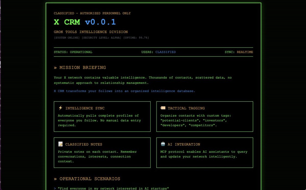Select the STATUS: OPERATIONAL status bar item
The image size is (306, 190).
pos(73,52)
